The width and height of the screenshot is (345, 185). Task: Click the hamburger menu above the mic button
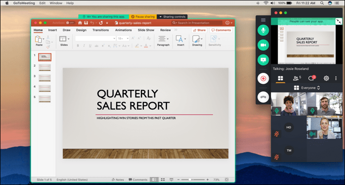(263, 20)
